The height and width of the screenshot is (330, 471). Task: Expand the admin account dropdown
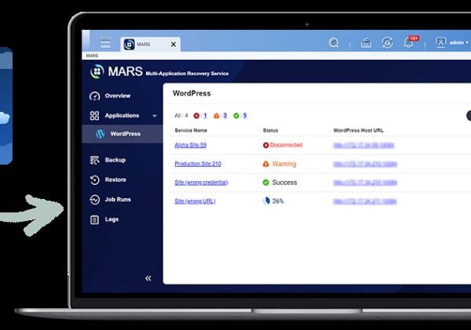pyautogui.click(x=459, y=43)
